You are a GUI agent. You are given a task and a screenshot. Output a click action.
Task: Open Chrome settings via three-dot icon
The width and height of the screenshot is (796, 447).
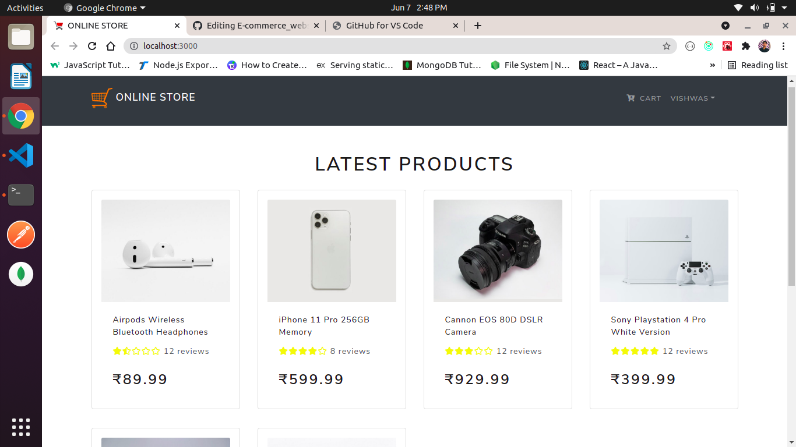click(783, 45)
